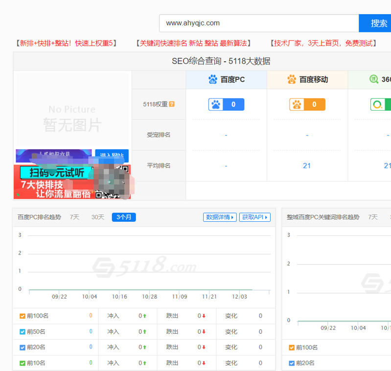This screenshot has width=391, height=371.
Task: Click the blue 搜索 search button
Action: [x=375, y=23]
